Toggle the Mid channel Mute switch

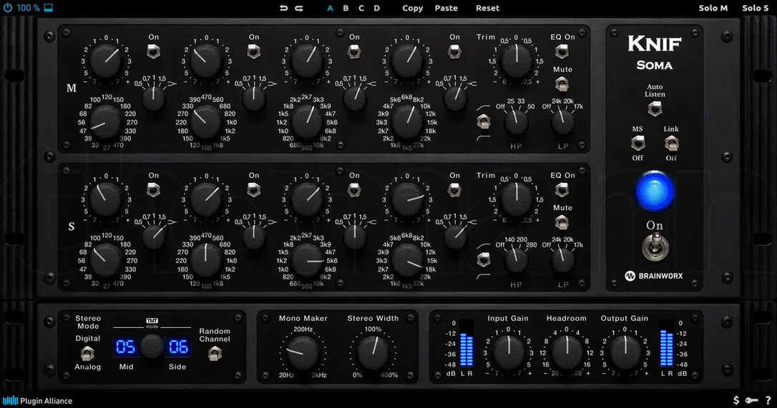[x=562, y=83]
